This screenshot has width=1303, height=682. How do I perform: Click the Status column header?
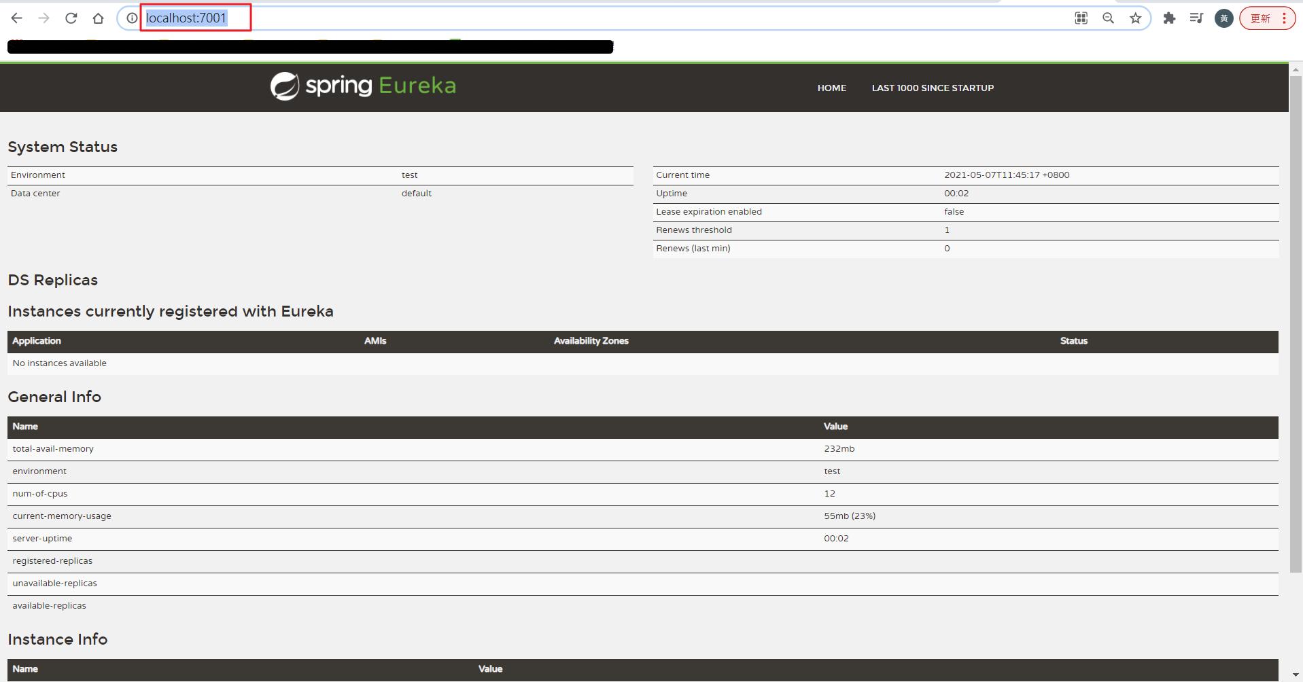coord(1074,341)
